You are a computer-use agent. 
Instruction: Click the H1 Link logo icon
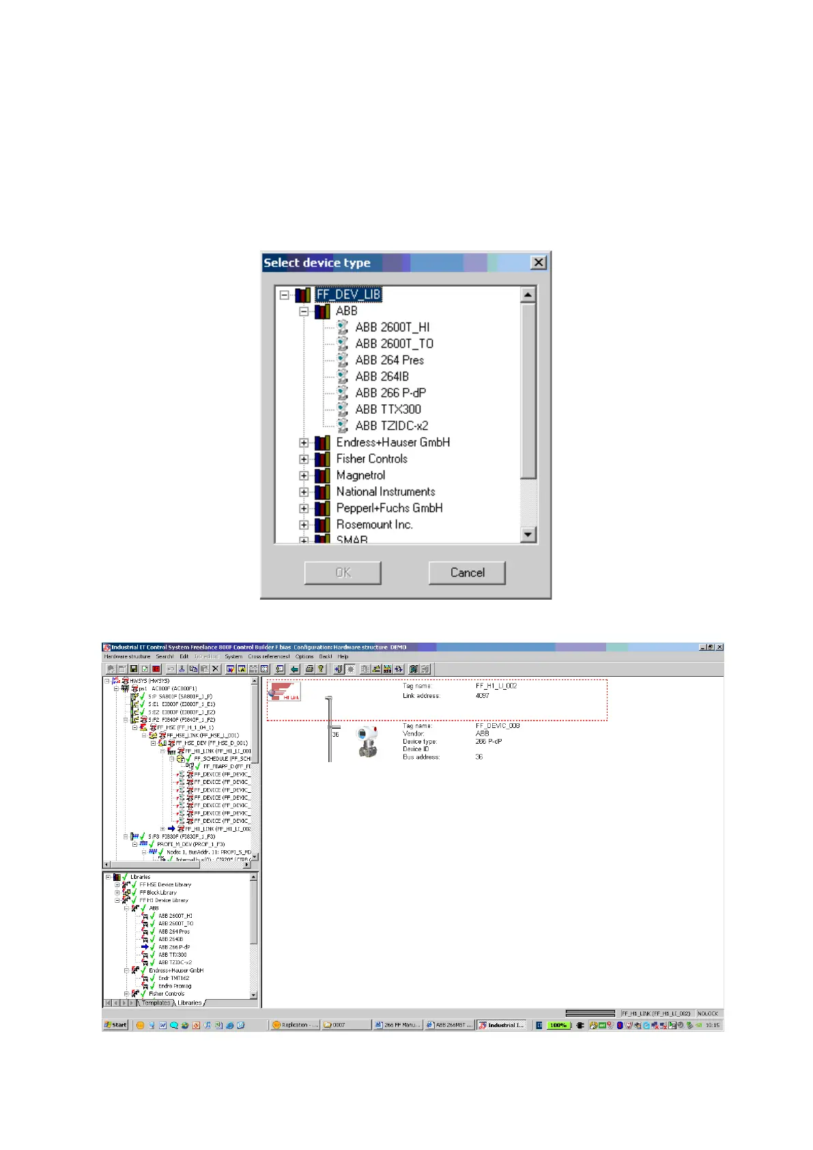click(x=284, y=691)
